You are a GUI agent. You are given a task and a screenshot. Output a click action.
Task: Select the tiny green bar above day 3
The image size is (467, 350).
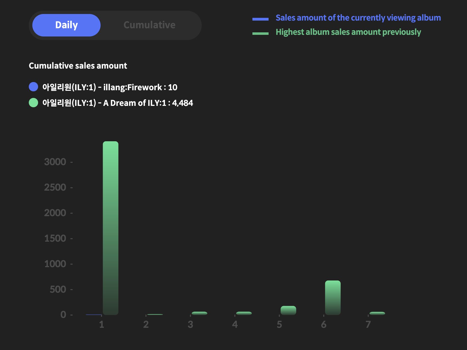(200, 313)
